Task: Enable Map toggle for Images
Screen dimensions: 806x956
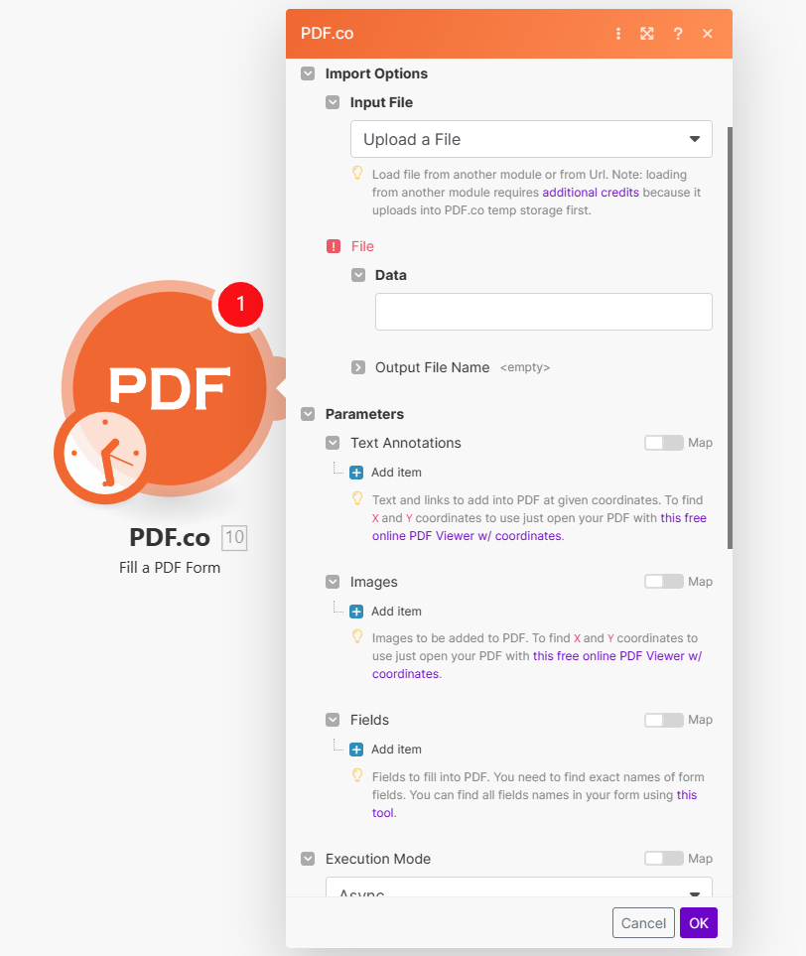Action: [664, 582]
